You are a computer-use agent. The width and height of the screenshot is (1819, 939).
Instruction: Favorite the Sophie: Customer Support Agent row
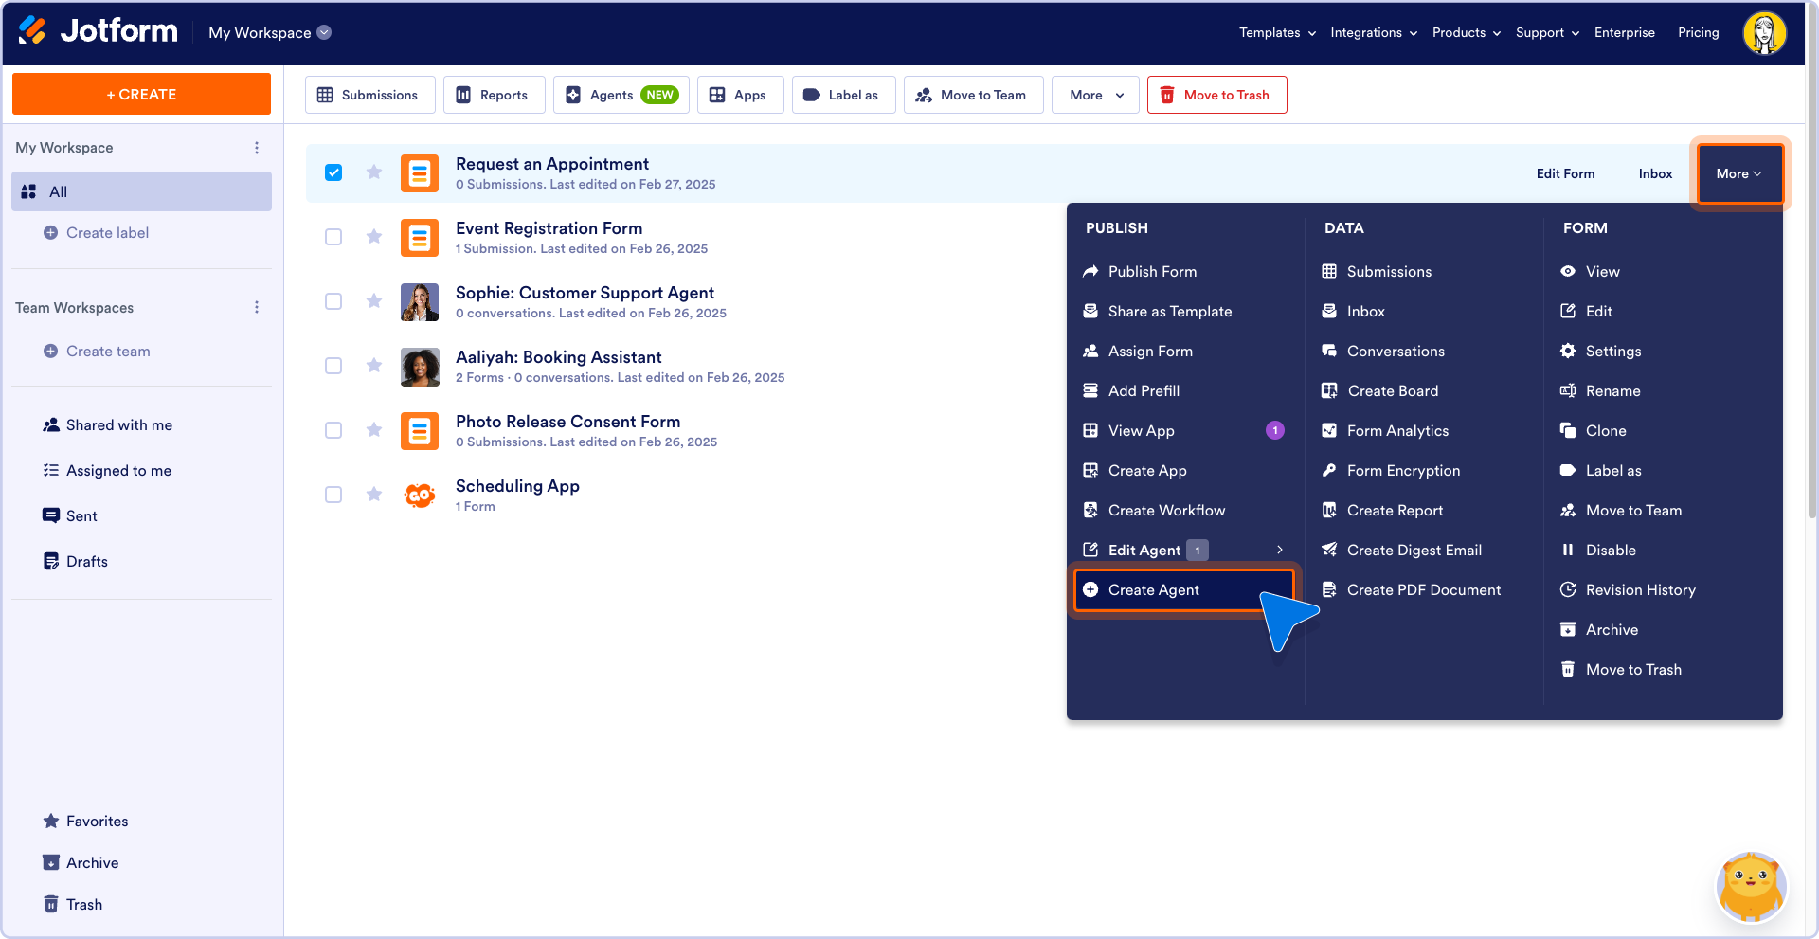374,301
